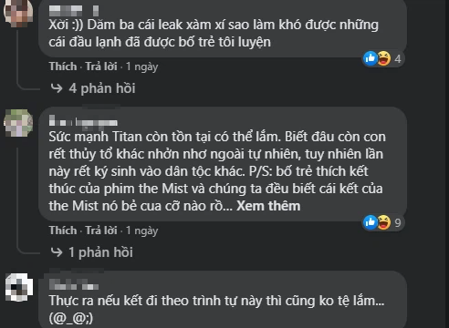Click 'Xem thêm' to expand the comment
The height and width of the screenshot is (328, 449).
point(268,206)
